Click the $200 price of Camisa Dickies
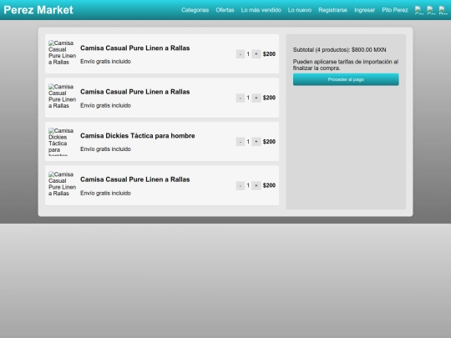Image resolution: width=451 pixels, height=338 pixels. pos(269,142)
